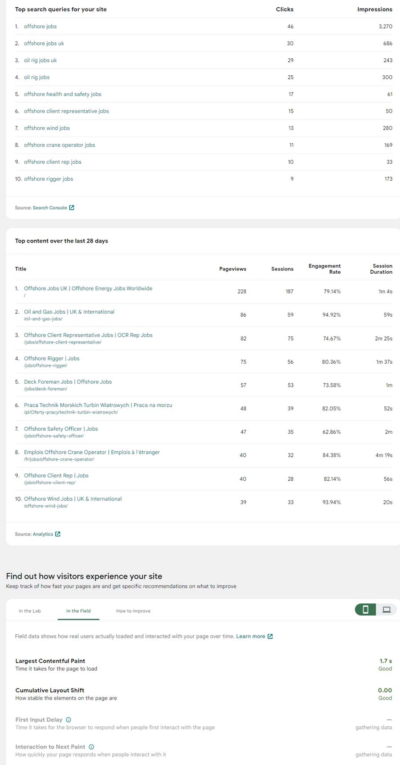Click the Title column header
400x765 pixels.
[20, 269]
